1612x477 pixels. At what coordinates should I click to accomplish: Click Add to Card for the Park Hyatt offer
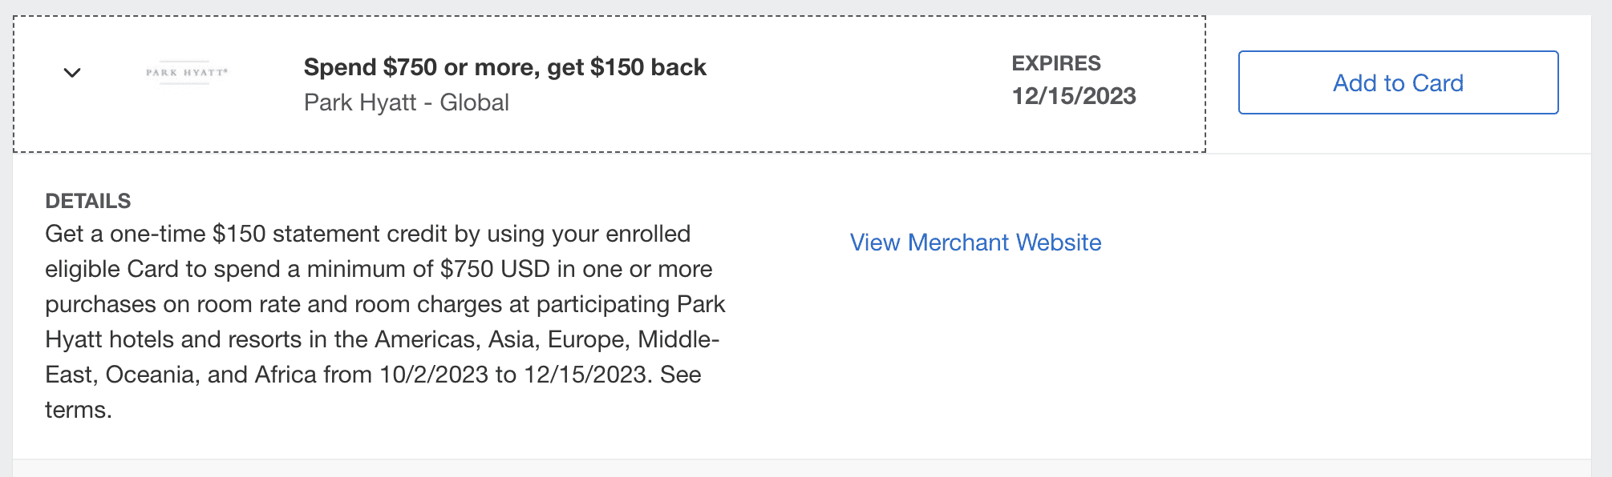(1397, 82)
